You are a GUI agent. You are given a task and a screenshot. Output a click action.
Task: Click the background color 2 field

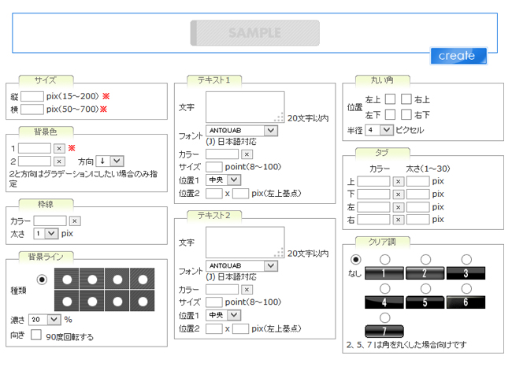tap(35, 161)
